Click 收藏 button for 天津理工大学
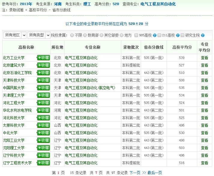 pyautogui.click(x=43, y=95)
